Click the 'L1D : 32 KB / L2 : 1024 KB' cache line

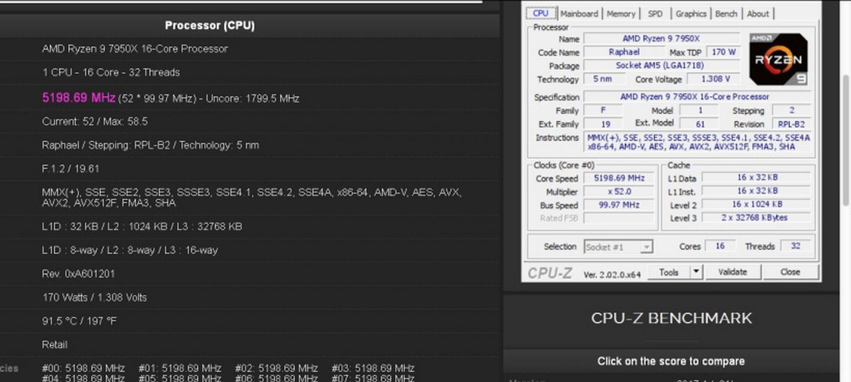point(142,226)
